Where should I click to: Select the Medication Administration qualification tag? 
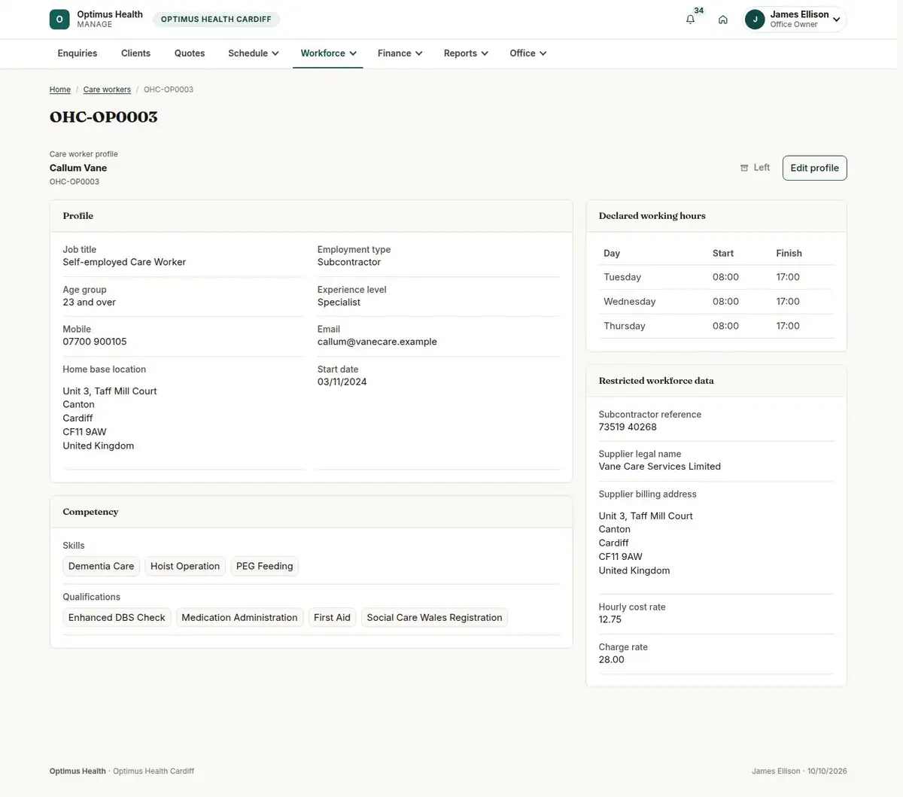(239, 617)
